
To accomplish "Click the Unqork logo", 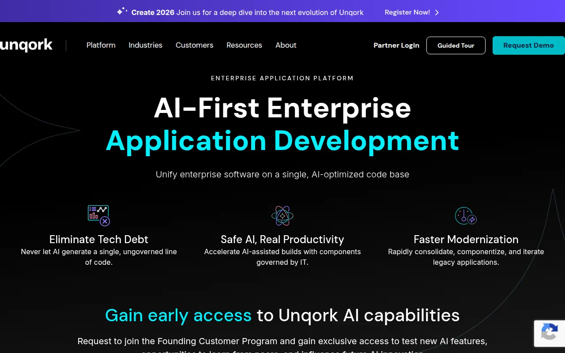I will pos(26,45).
